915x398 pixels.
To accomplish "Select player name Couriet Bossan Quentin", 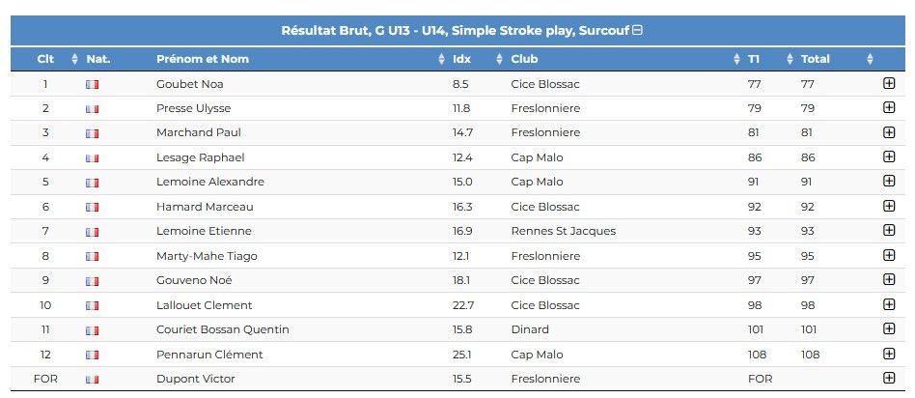I will [x=222, y=329].
